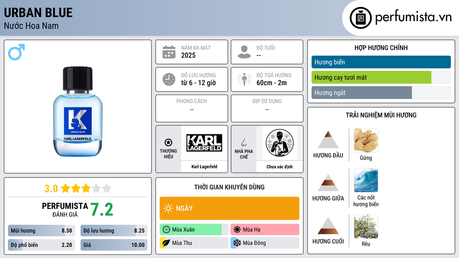Click the Giá 10.00 score bar
The width and height of the screenshot is (459, 258).
114,245
